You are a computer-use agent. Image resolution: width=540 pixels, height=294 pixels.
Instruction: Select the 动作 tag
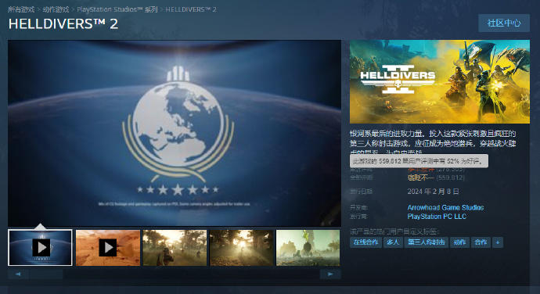coord(459,242)
